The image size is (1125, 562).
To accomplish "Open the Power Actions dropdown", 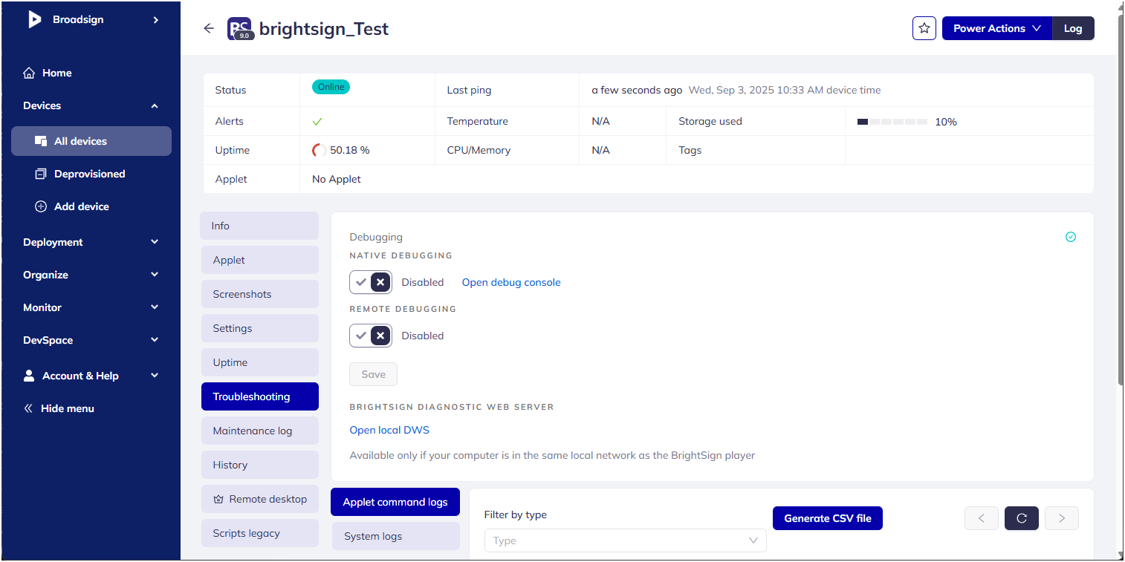I will 996,28.
